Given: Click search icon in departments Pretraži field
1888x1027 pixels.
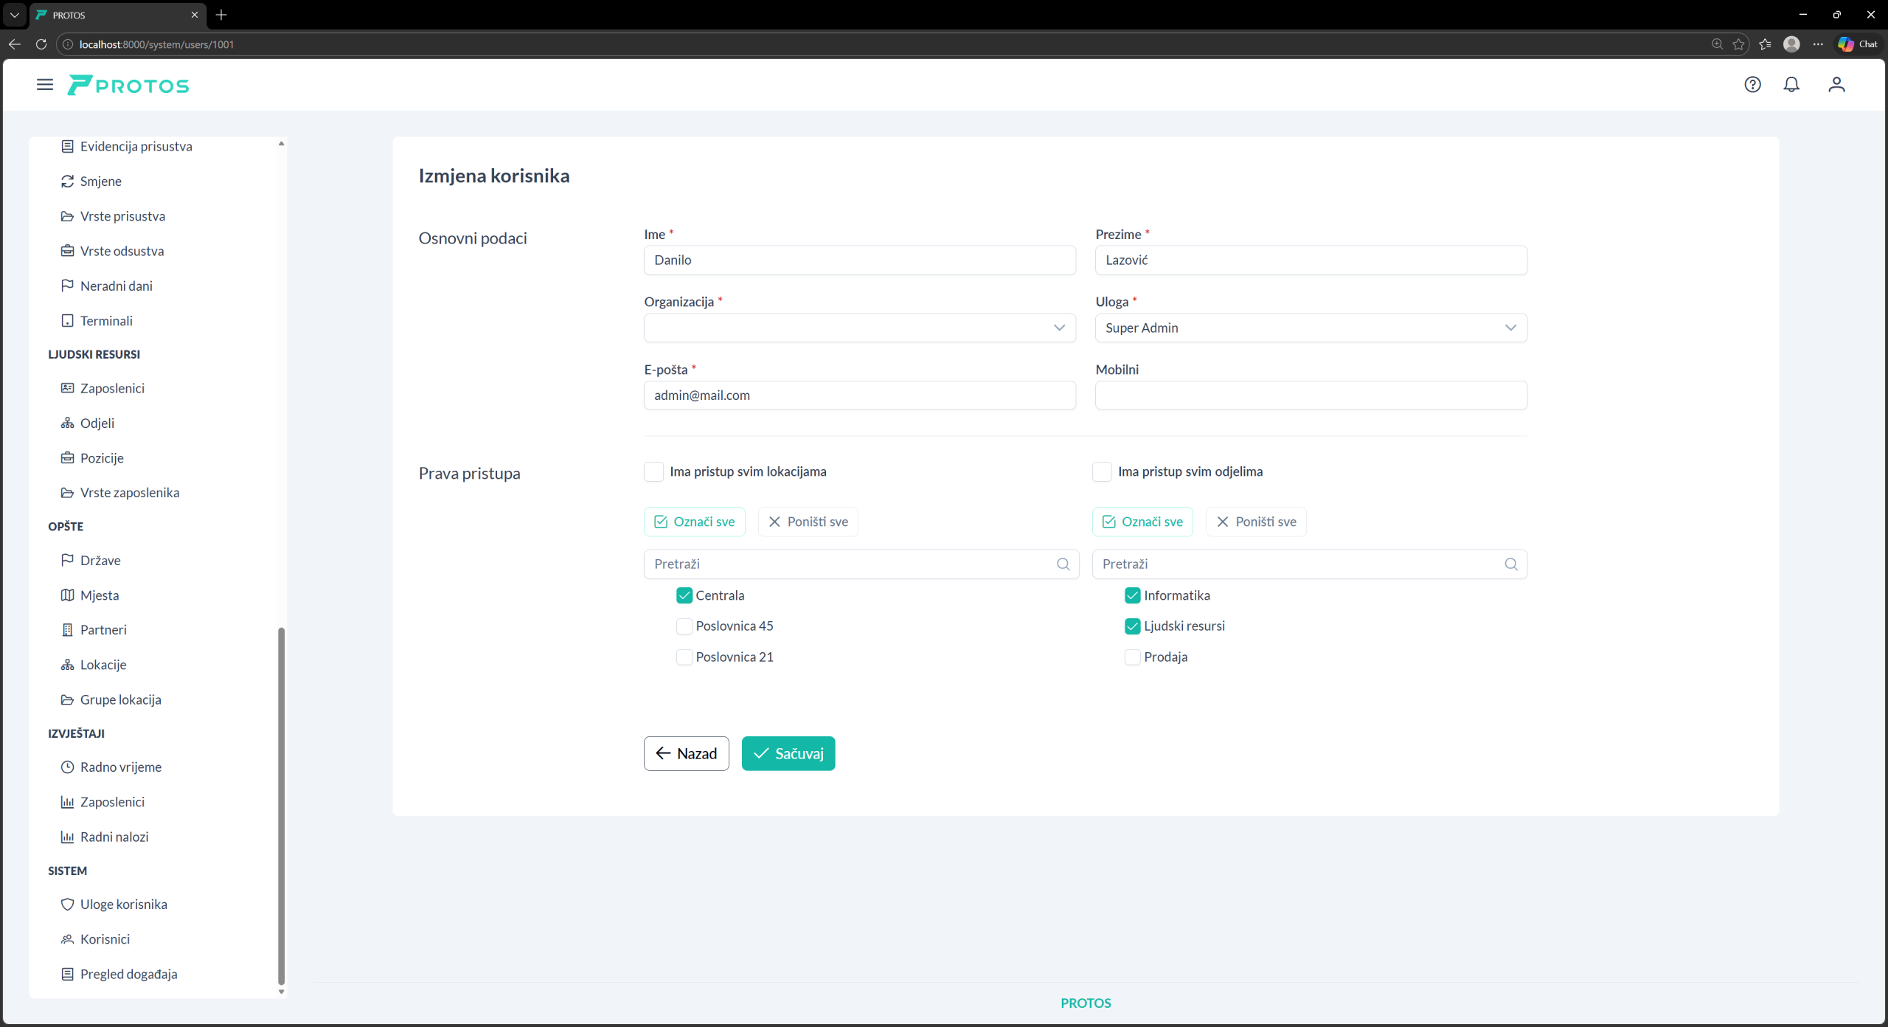Looking at the screenshot, I should point(1511,564).
